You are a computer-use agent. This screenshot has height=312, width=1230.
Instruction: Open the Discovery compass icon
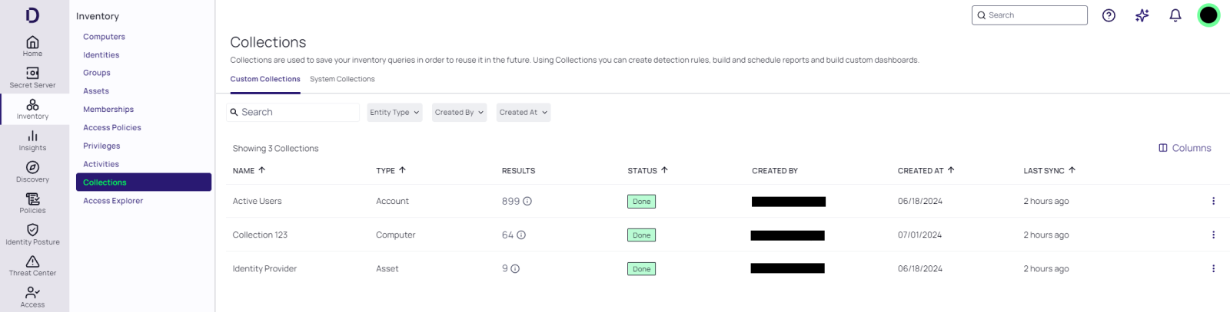pyautogui.click(x=32, y=168)
